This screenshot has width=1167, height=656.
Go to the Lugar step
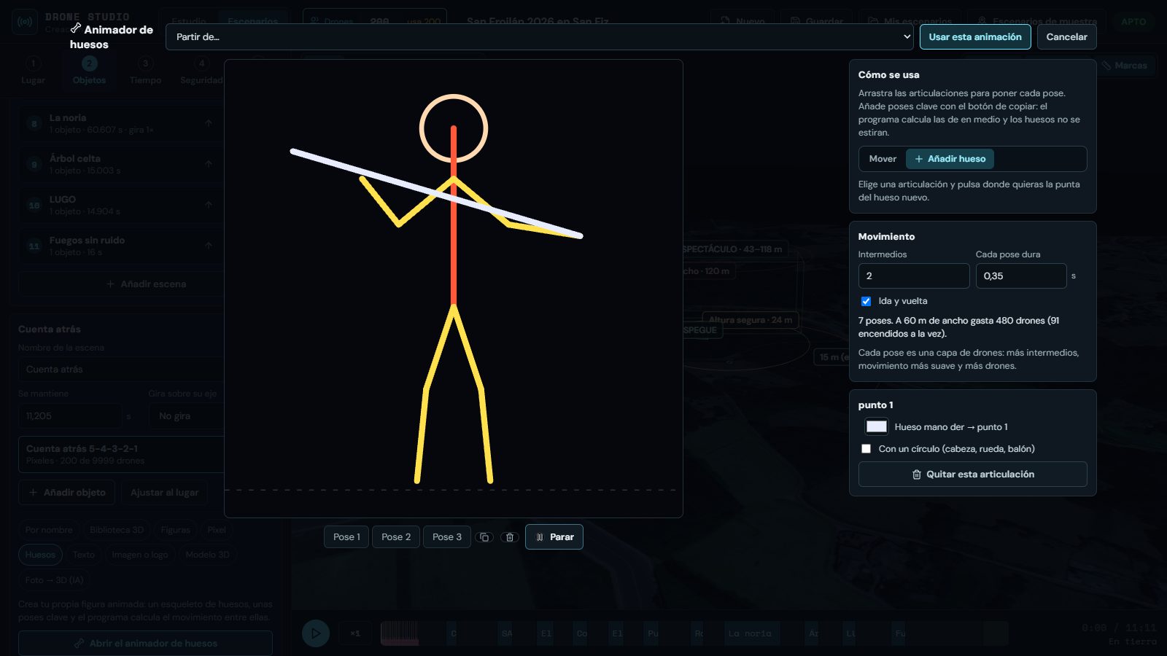[33, 71]
